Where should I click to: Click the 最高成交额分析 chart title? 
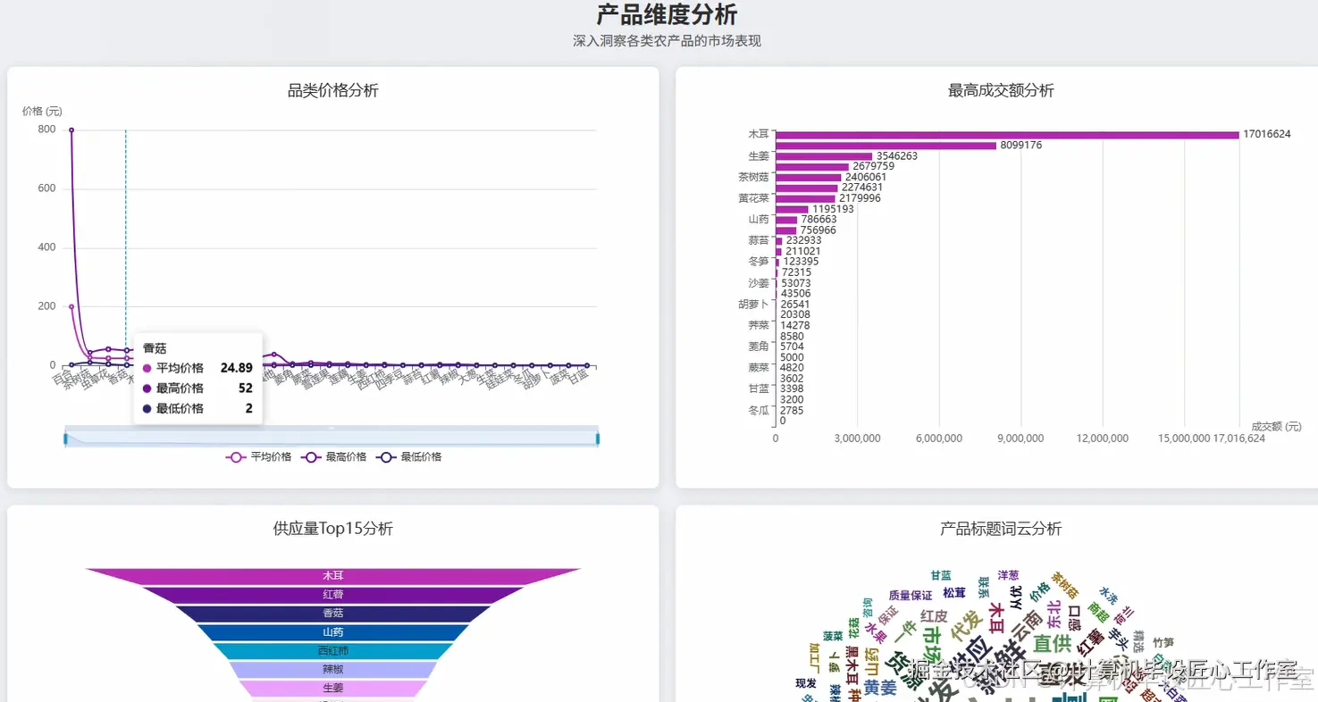(x=1001, y=90)
